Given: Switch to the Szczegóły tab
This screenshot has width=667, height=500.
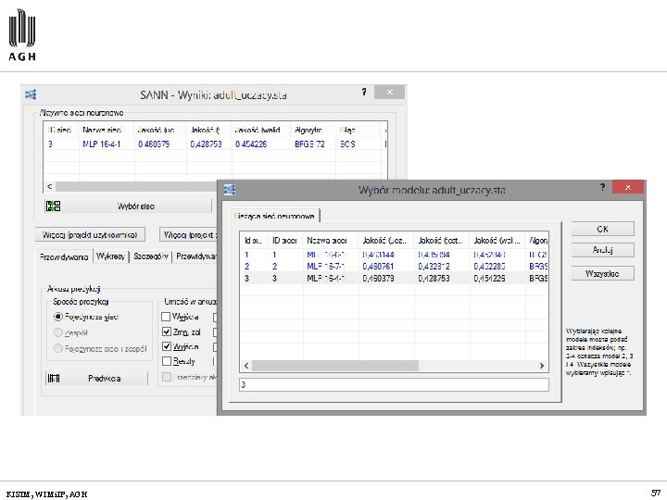Looking at the screenshot, I should pyautogui.click(x=151, y=256).
